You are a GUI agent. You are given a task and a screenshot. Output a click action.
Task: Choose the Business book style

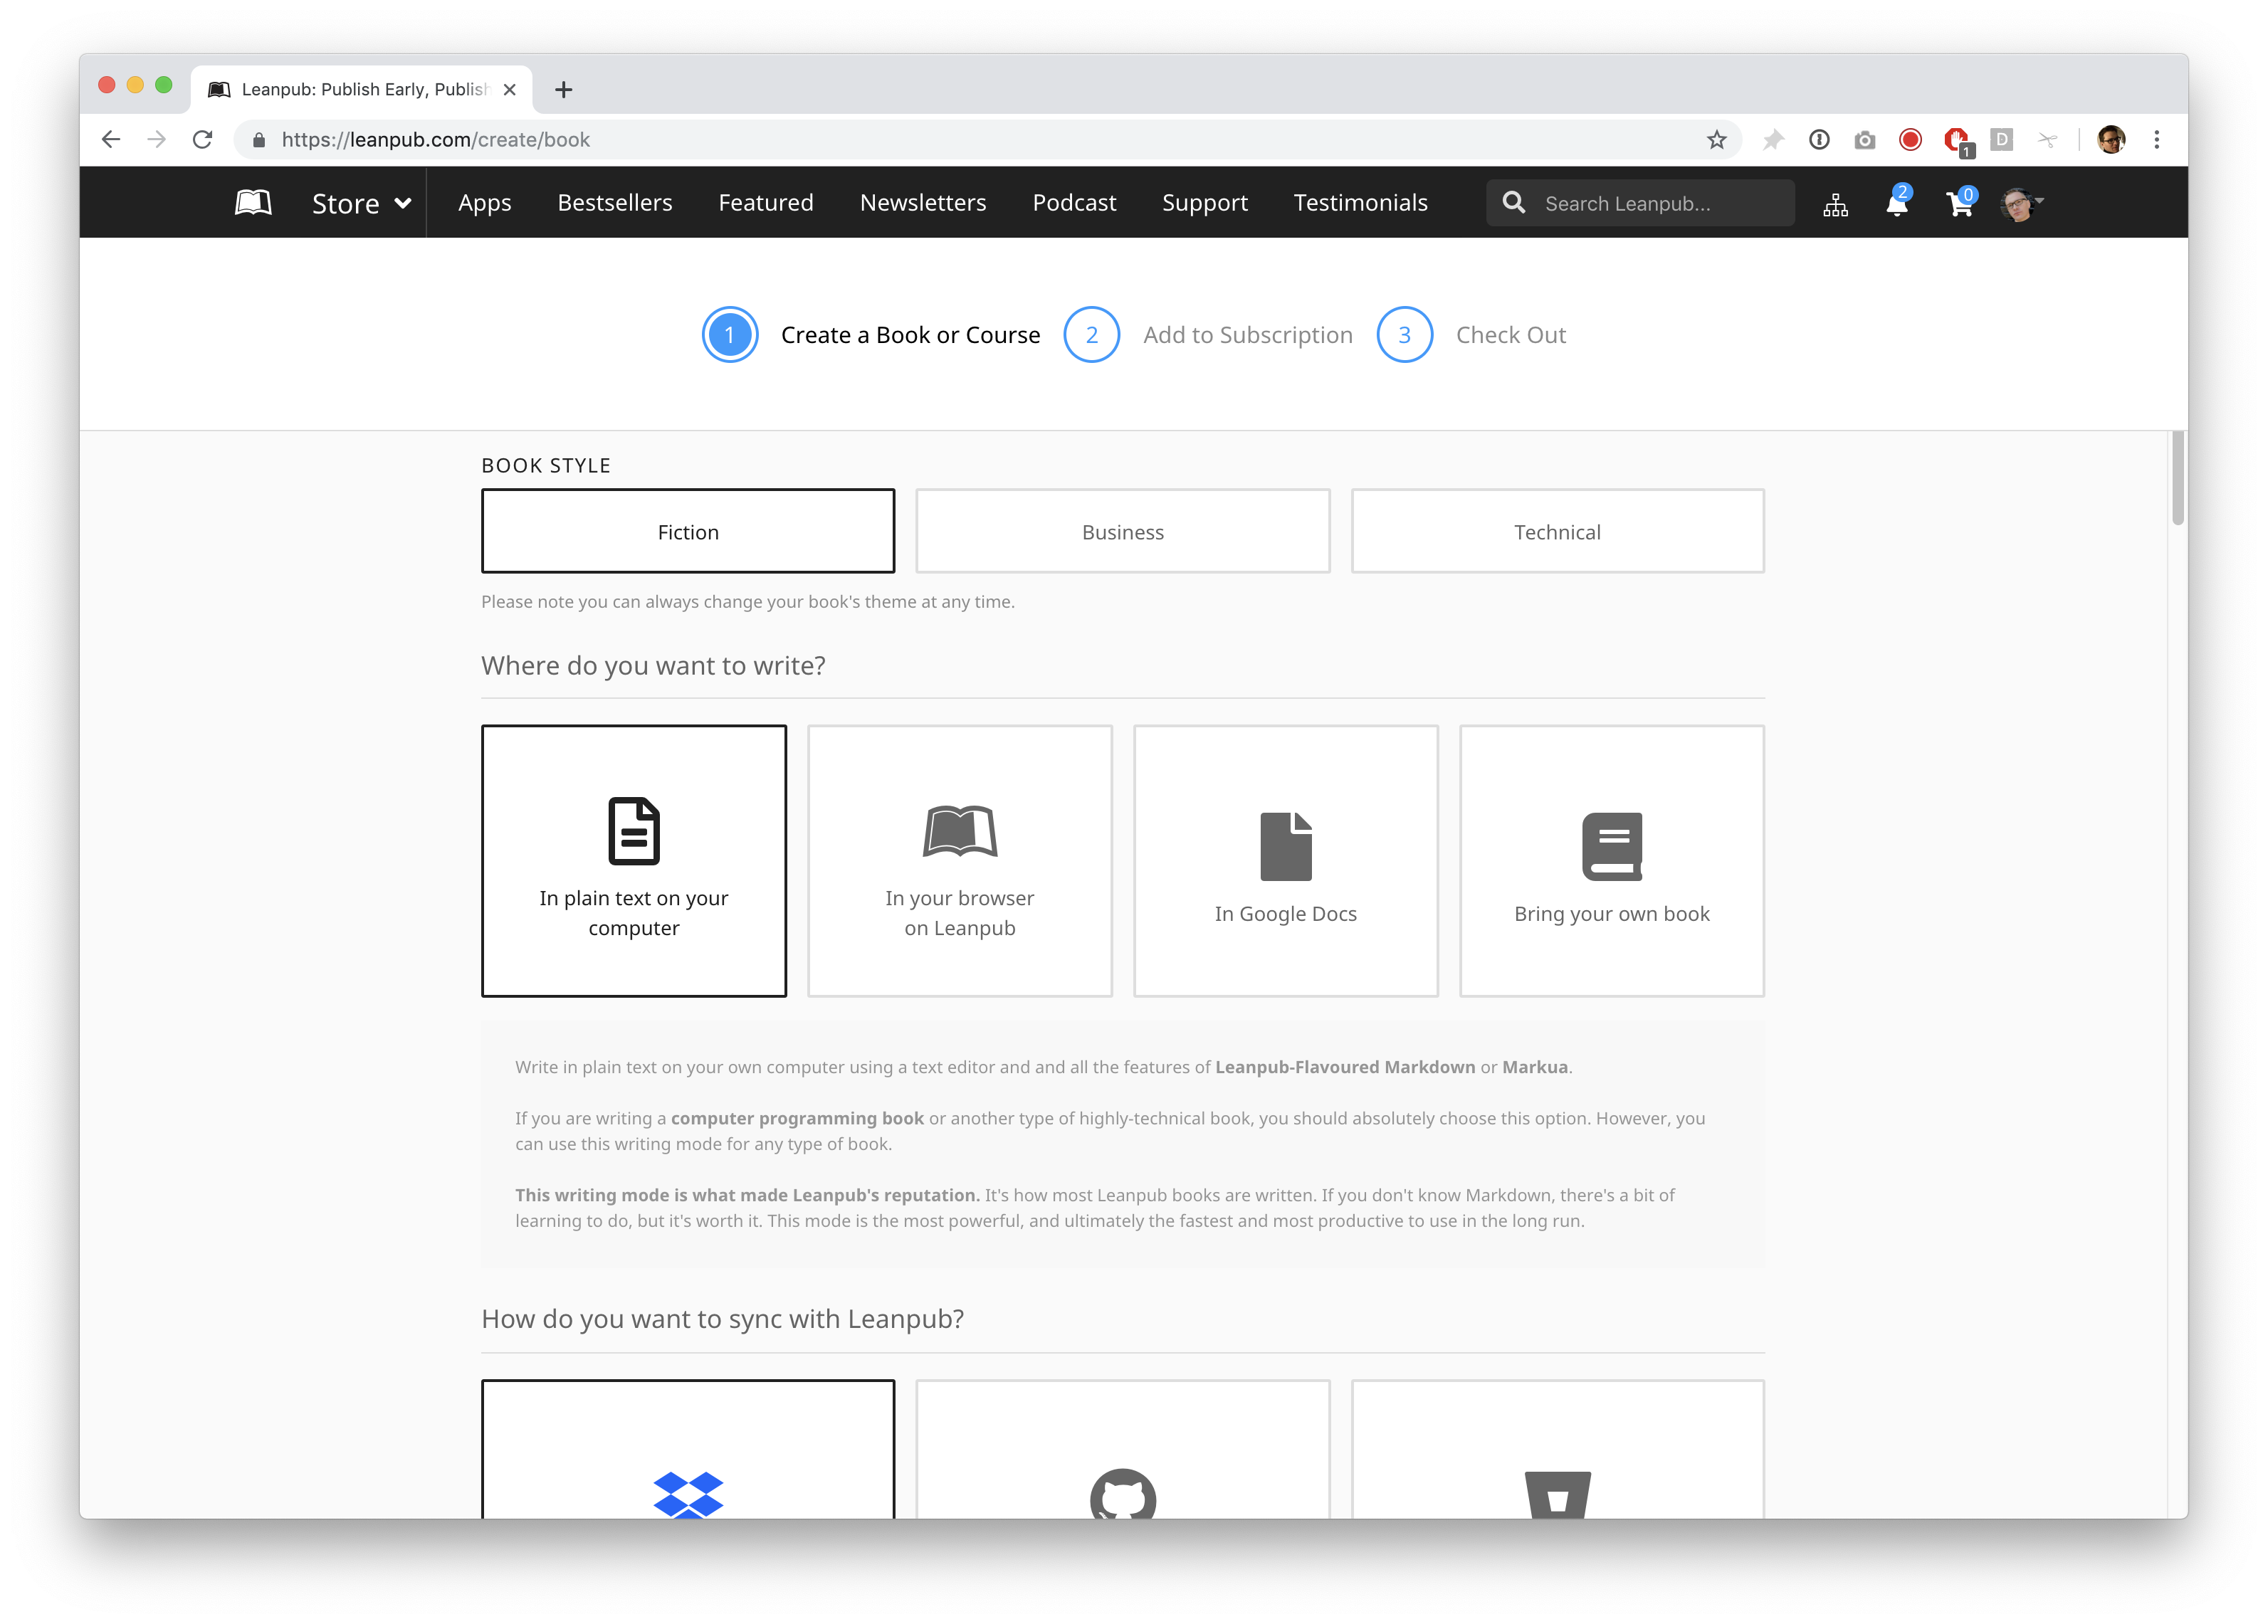[x=1123, y=531]
